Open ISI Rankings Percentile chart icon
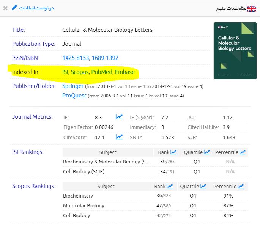The height and width of the screenshot is (229, 260). [243, 152]
